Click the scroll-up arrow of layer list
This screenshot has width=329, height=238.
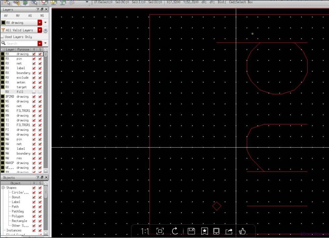(46, 50)
